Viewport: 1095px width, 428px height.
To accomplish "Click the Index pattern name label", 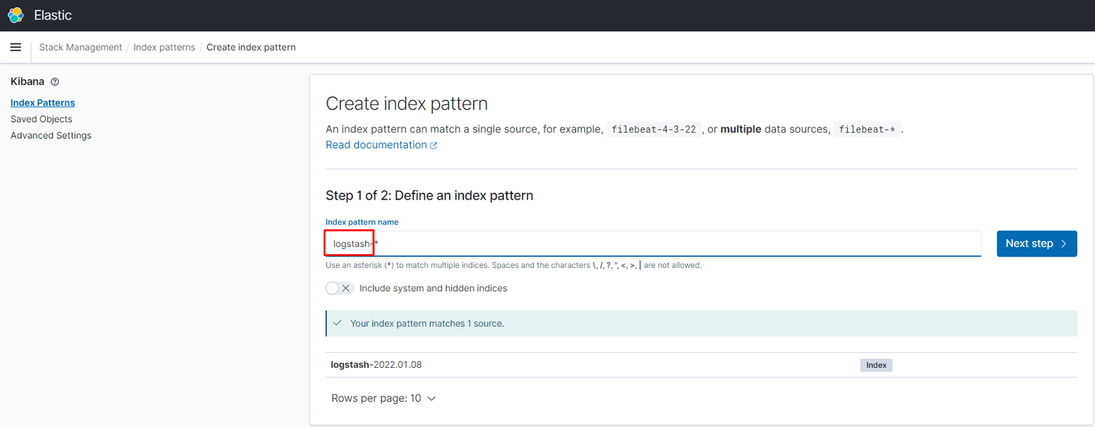I will pos(362,222).
